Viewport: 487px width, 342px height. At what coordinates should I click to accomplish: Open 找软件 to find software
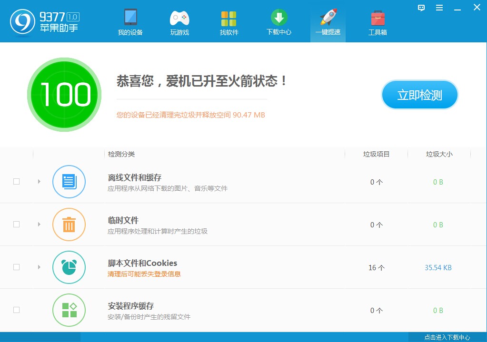[229, 21]
